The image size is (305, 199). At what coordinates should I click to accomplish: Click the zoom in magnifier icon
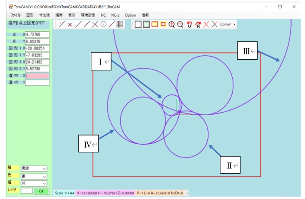[172, 25]
